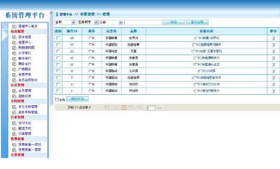Image resolution: width=280 pixels, height=169 pixels.
Task: Click the 删除所选 delete-selected button
Action: [x=77, y=99]
